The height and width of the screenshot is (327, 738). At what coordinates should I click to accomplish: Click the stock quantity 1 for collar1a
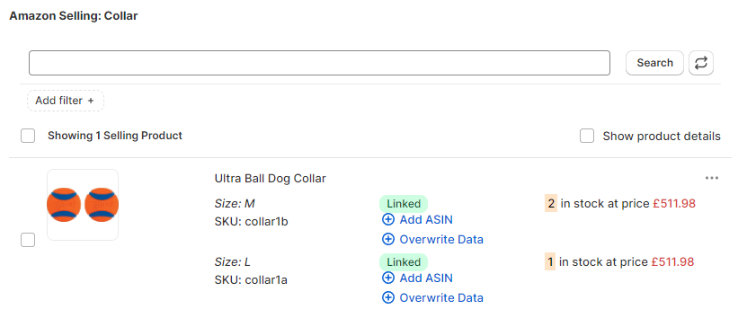pos(550,262)
